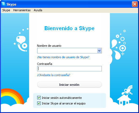Click the white star beside speech bubble

tap(15, 44)
